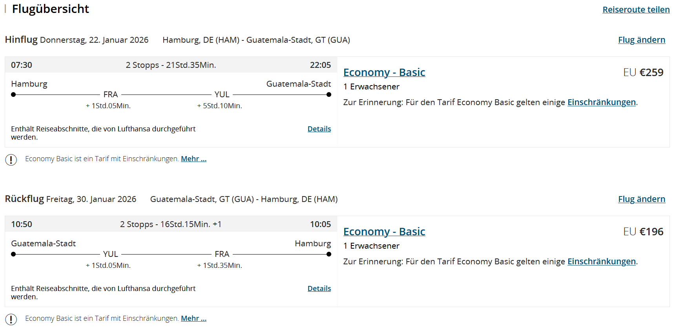Click the YUL stopover on the return route
This screenshot has width=677, height=331.
[111, 254]
